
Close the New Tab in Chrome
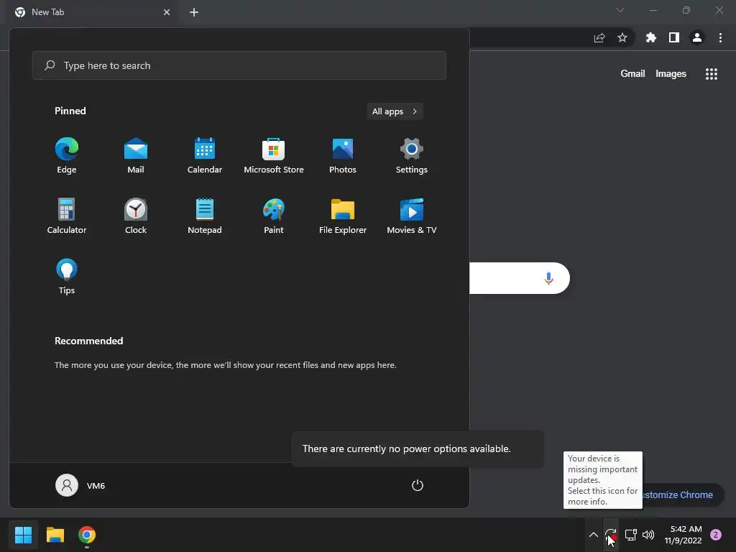pyautogui.click(x=167, y=12)
